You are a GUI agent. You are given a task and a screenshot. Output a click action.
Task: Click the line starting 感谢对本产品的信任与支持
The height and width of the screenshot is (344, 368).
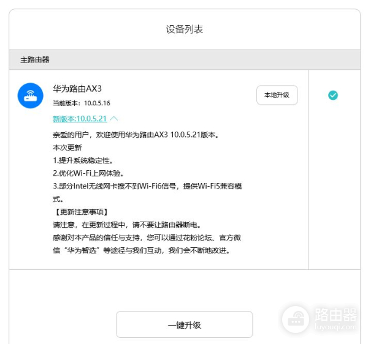[147, 244]
